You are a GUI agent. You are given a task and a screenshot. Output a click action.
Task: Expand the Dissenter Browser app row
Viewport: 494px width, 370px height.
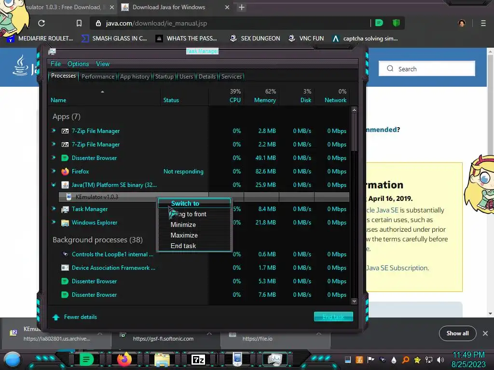pos(54,158)
